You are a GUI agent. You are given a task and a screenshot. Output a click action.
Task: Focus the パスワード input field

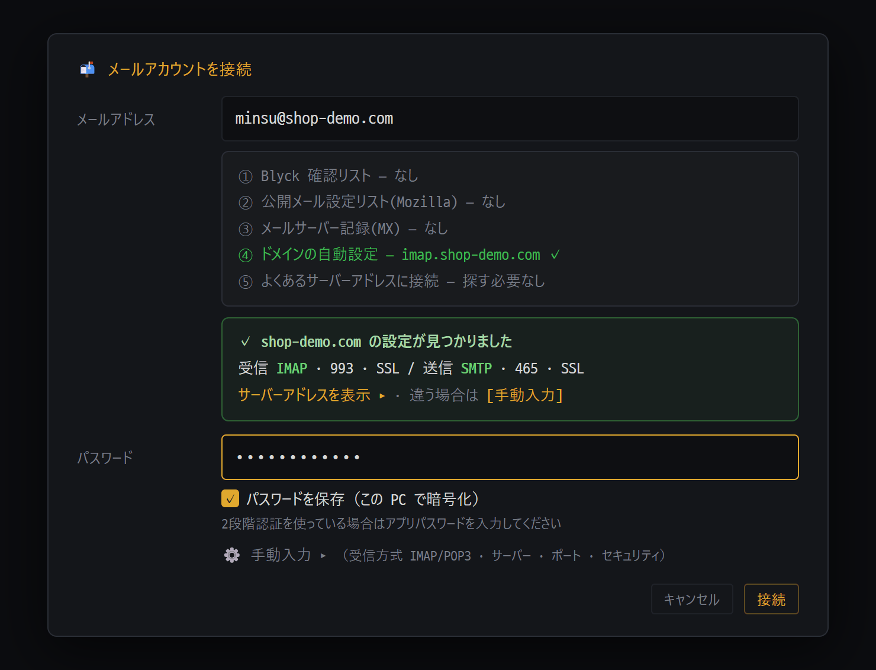tap(510, 458)
